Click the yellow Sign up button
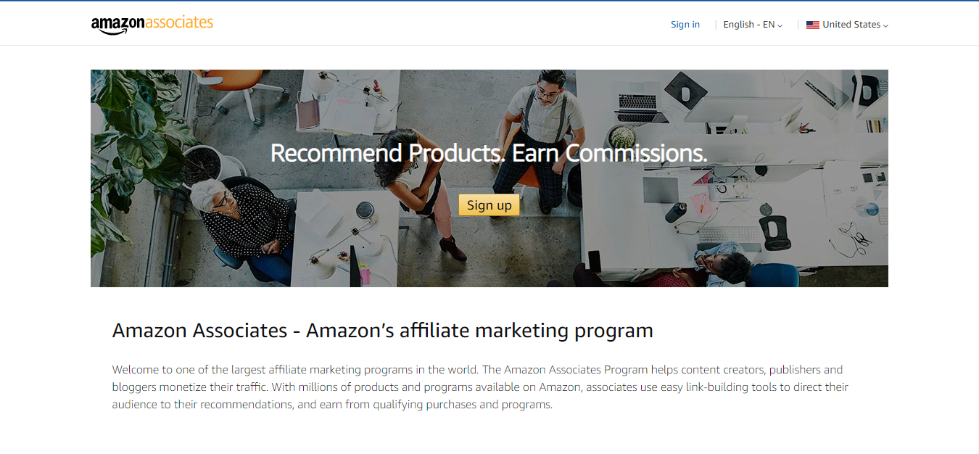Screen dimensions: 979x454 [489, 205]
